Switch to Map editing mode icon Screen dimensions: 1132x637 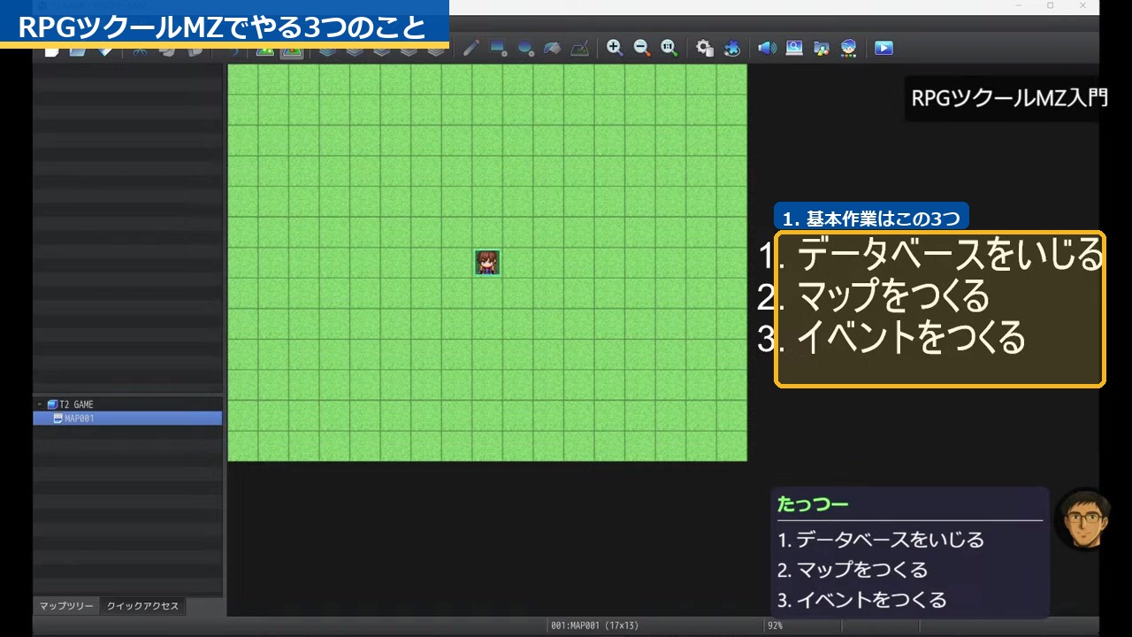point(264,50)
